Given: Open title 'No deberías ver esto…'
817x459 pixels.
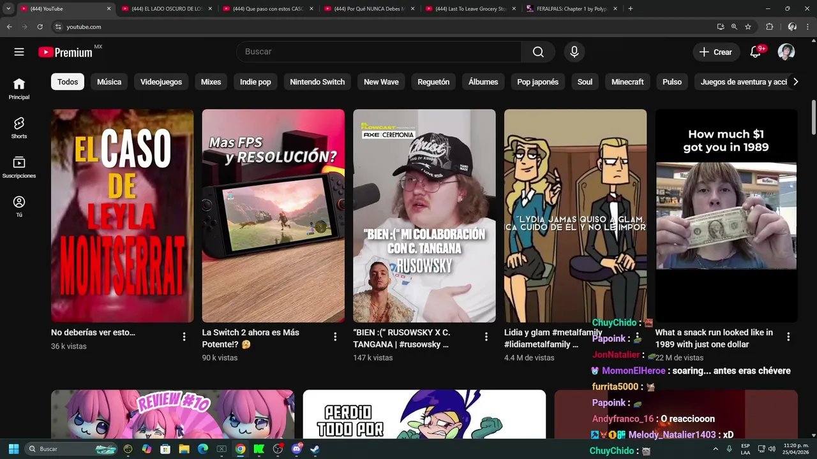Looking at the screenshot, I should 93,332.
